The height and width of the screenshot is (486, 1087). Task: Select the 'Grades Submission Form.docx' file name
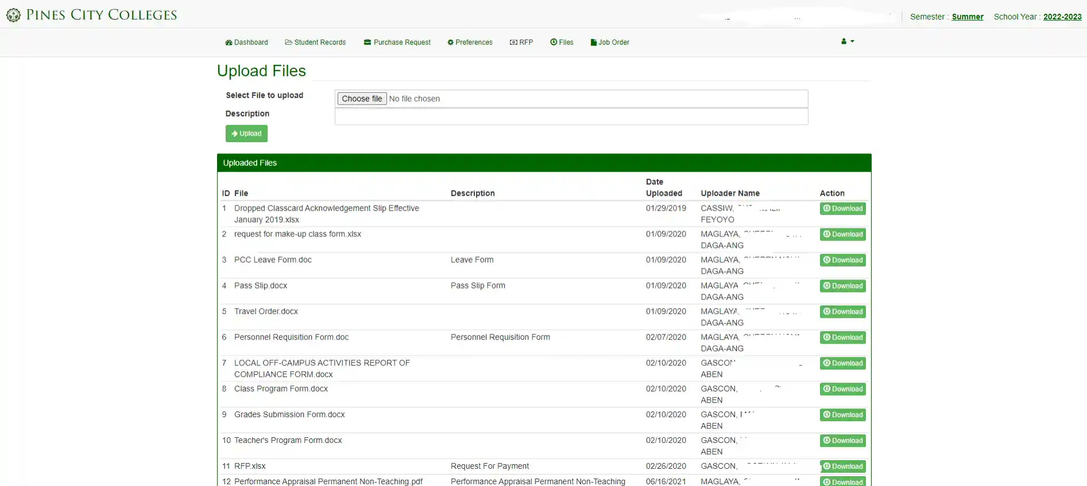click(289, 415)
